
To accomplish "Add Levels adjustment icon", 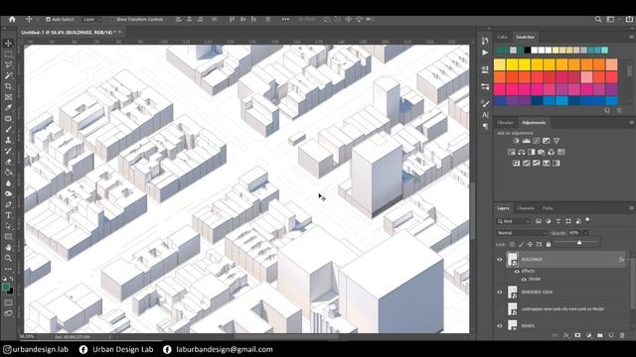I will (x=526, y=141).
